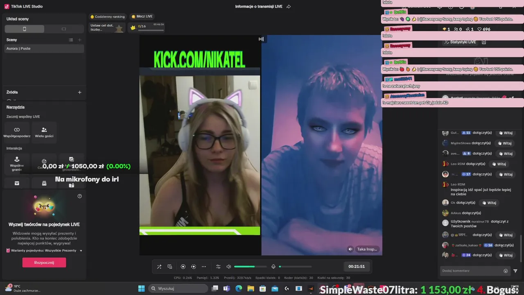Screen dimensions: 524x295
Task: Click the Prześlij 3287kb/s status text
Action: [237, 278]
